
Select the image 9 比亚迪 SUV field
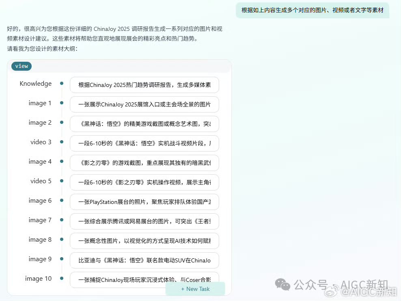(144, 260)
